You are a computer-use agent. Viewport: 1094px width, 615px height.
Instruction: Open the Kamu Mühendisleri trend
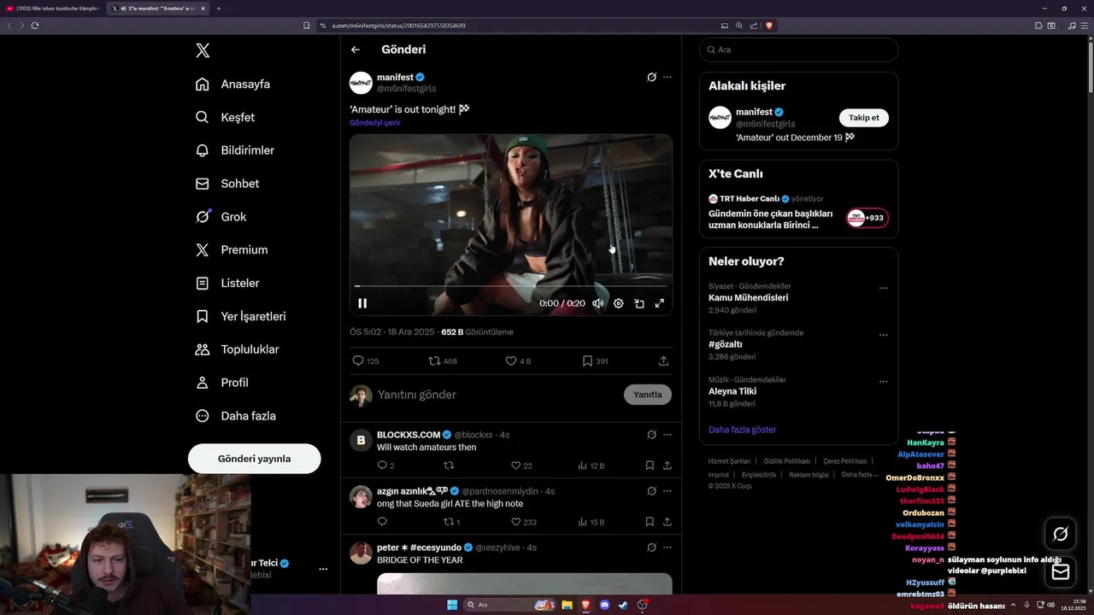(749, 298)
